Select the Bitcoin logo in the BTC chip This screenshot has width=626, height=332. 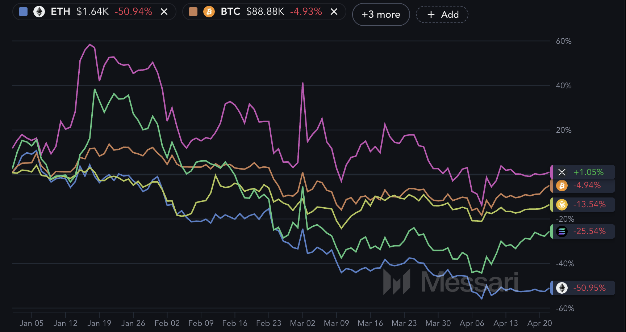point(209,12)
